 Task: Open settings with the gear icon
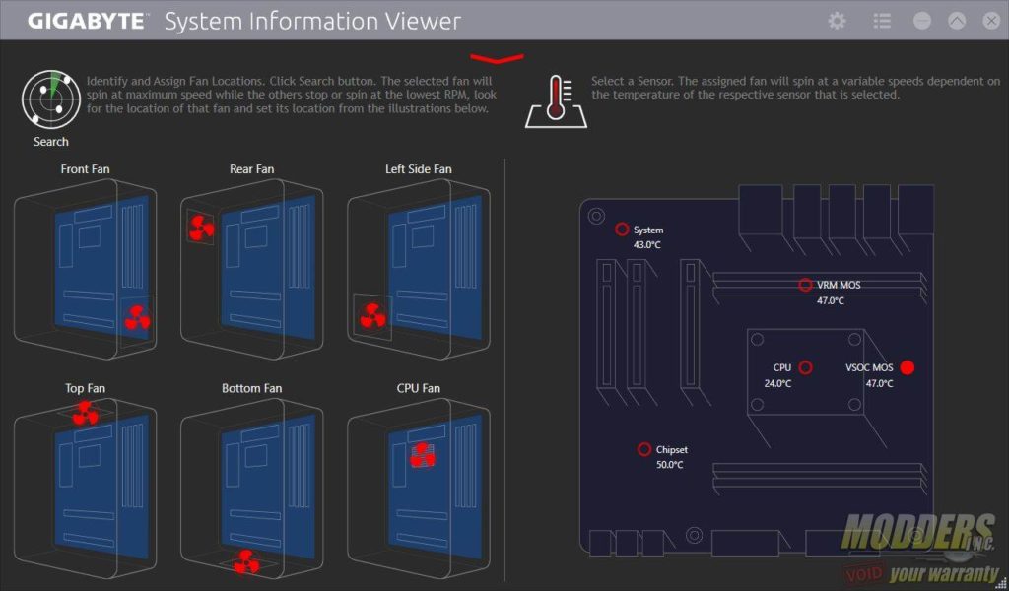837,21
